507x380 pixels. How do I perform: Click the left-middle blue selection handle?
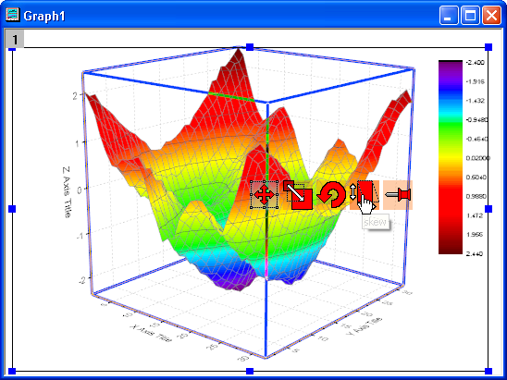[x=12, y=209]
